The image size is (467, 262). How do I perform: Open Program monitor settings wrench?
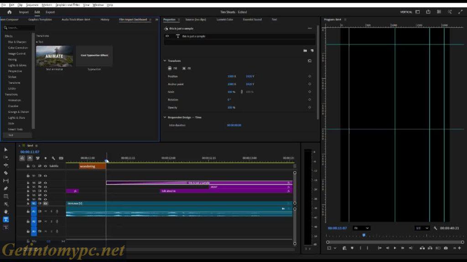(x=435, y=228)
